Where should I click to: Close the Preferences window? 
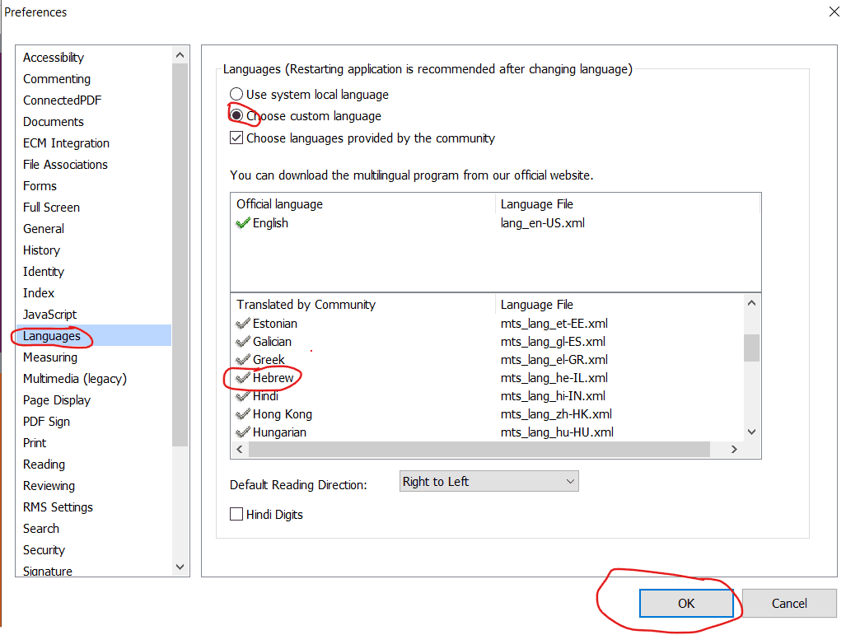tap(834, 12)
